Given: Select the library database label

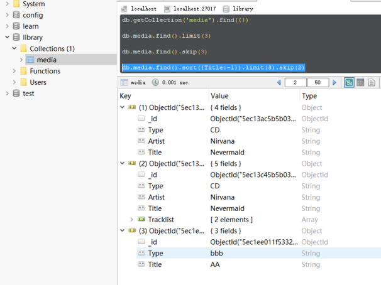Looking at the screenshot, I should [33, 38].
